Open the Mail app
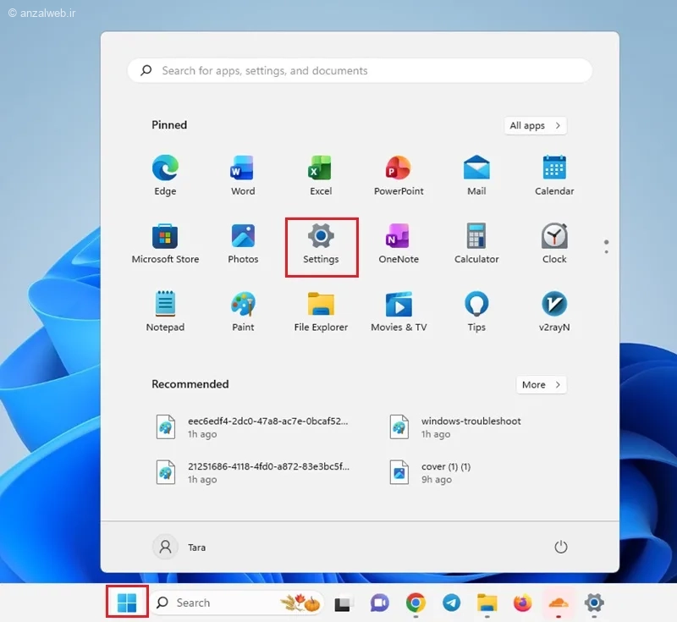 tap(476, 175)
